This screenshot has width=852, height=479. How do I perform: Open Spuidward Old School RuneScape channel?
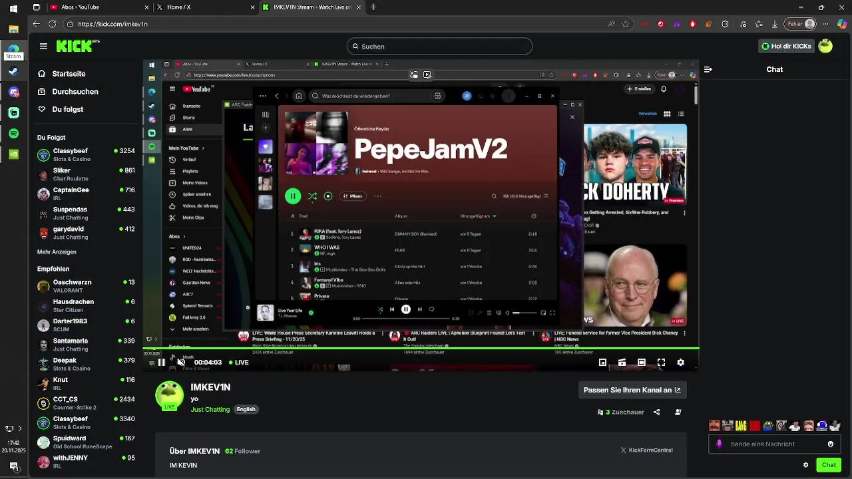[x=86, y=442]
